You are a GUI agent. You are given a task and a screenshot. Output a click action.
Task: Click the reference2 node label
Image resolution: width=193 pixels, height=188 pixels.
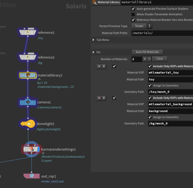[46, 58]
